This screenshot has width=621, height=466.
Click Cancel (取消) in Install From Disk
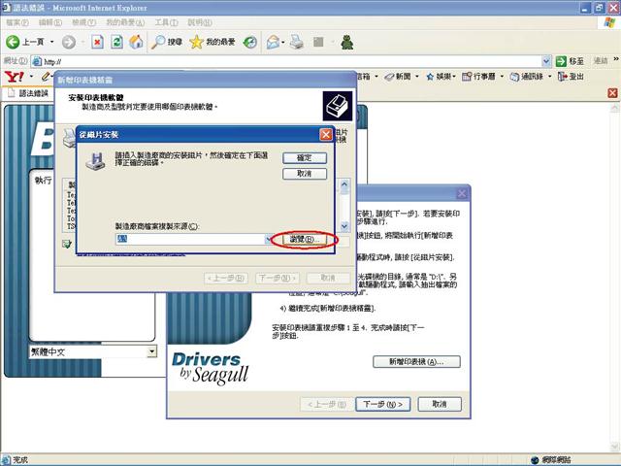[305, 174]
